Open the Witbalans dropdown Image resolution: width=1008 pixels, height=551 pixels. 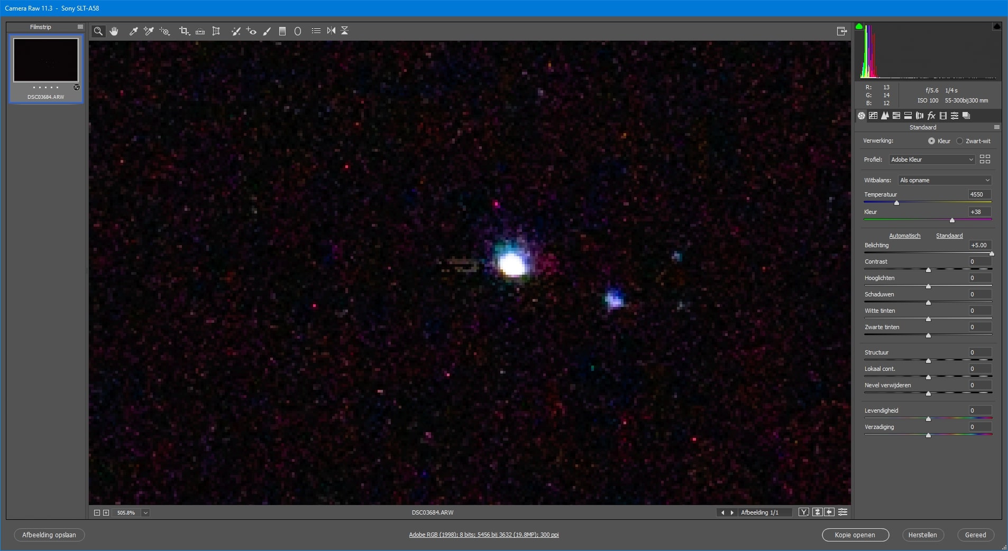945,180
